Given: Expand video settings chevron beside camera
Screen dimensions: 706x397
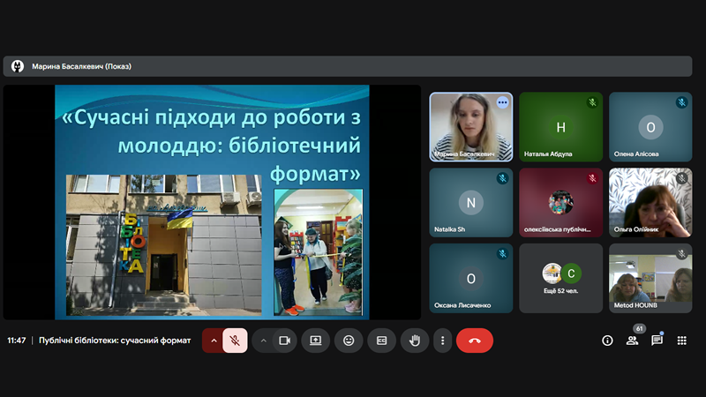Looking at the screenshot, I should pyautogui.click(x=264, y=341).
